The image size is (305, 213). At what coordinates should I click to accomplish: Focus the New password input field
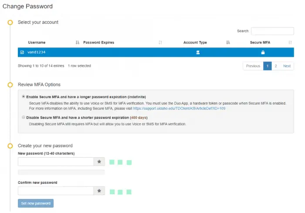[56, 162]
